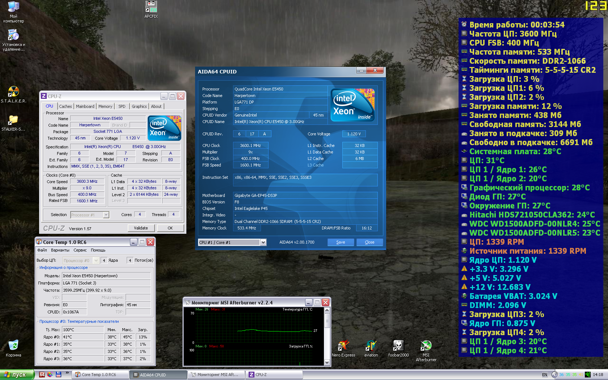608x380 pixels.
Task: Launch the foobar2000 desktop icon
Action: [398, 349]
